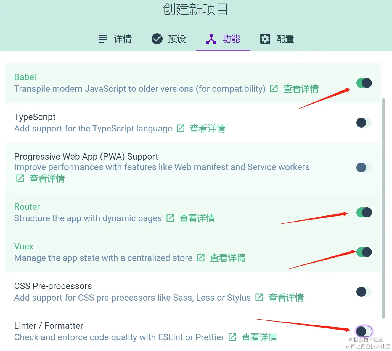The width and height of the screenshot is (392, 351).
Task: Open PWA Support 查看详情 link
Action: point(47,179)
